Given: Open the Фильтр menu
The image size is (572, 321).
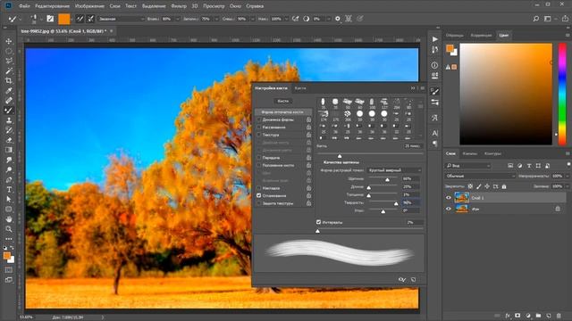Looking at the screenshot, I should click(179, 6).
